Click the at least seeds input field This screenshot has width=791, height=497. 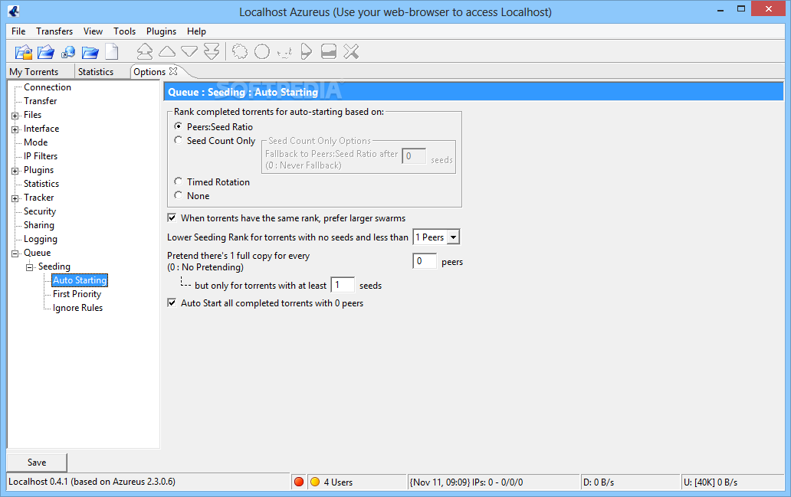click(x=343, y=285)
